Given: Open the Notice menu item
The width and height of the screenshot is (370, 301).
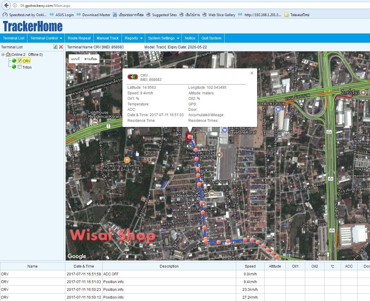Looking at the screenshot, I should point(190,38).
